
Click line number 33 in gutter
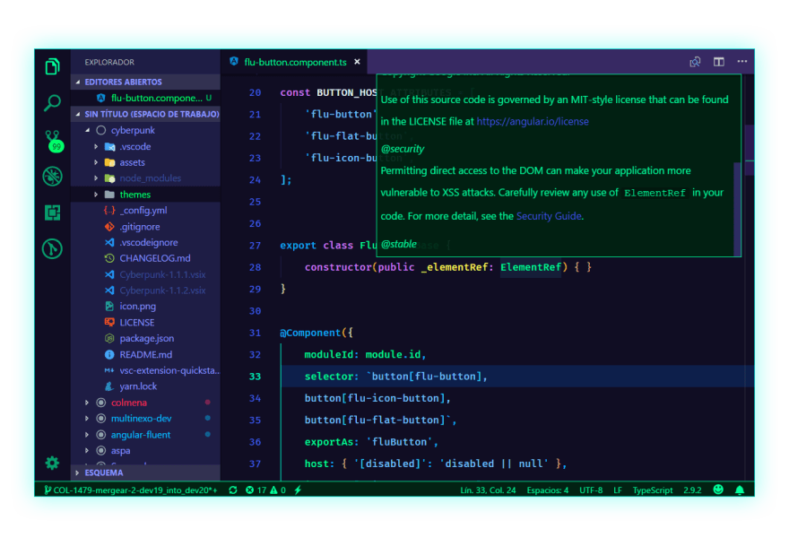click(x=256, y=377)
